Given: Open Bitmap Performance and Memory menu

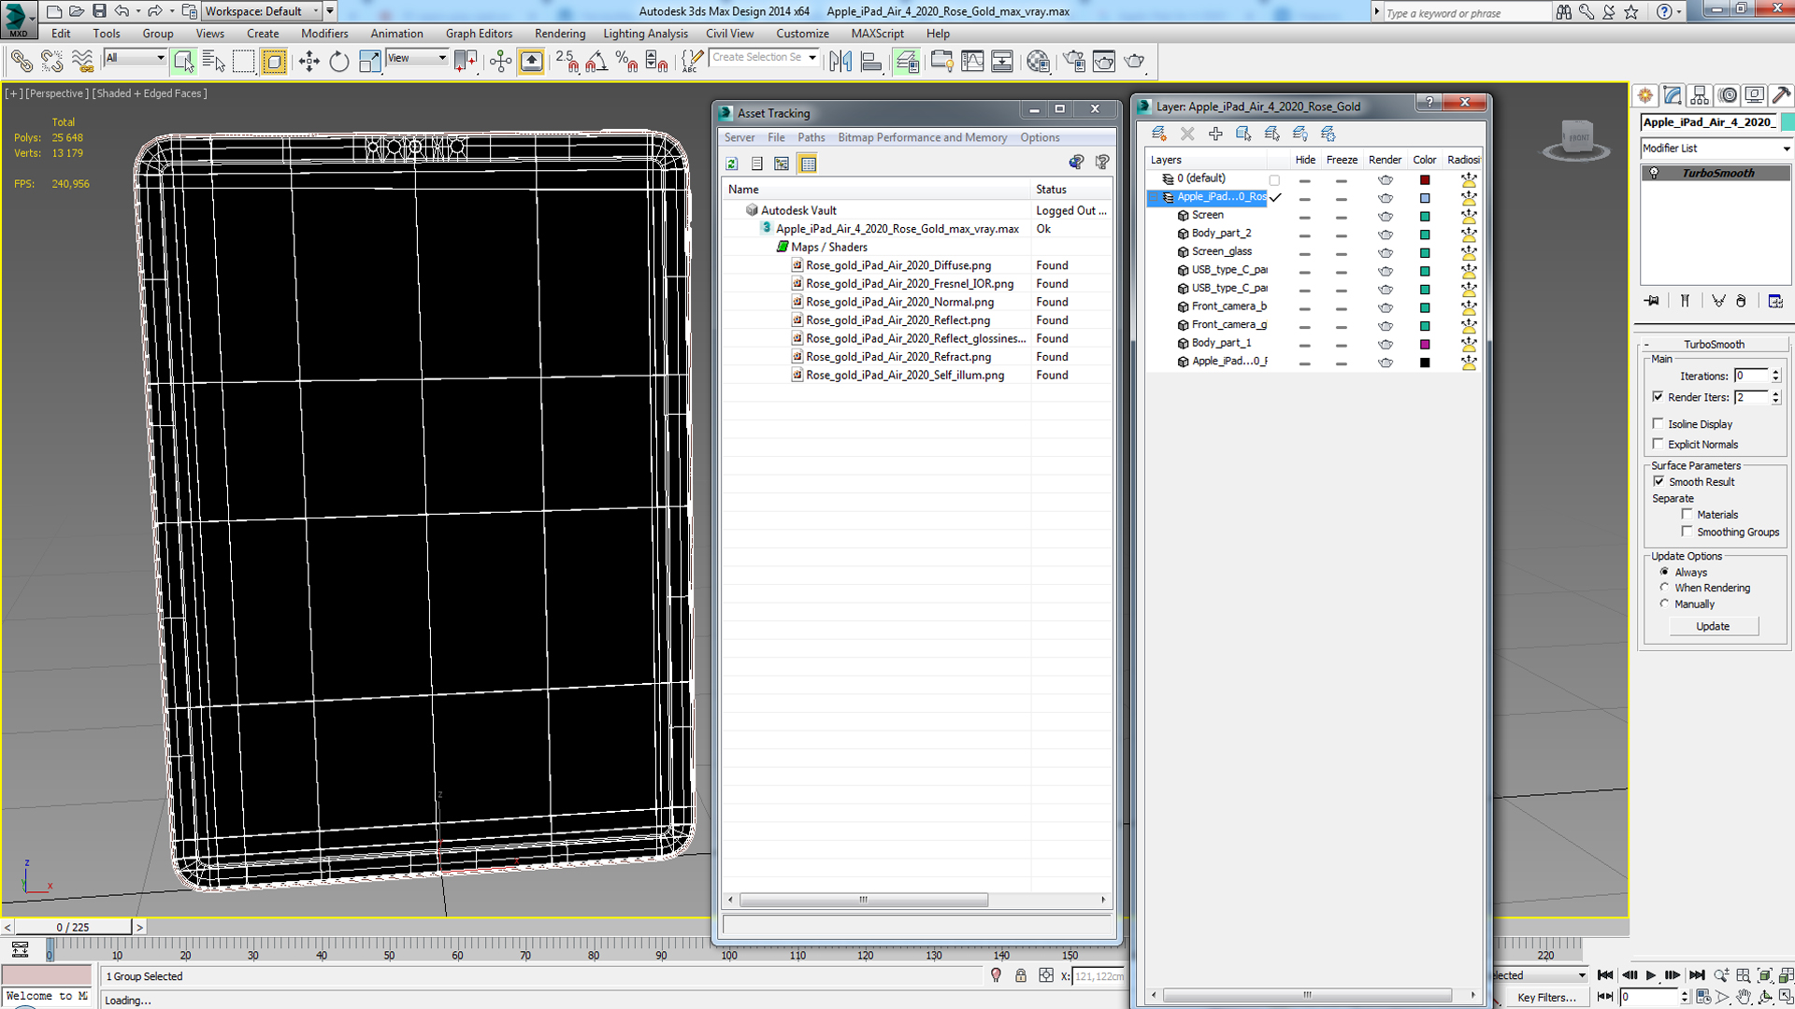Looking at the screenshot, I should [x=922, y=137].
